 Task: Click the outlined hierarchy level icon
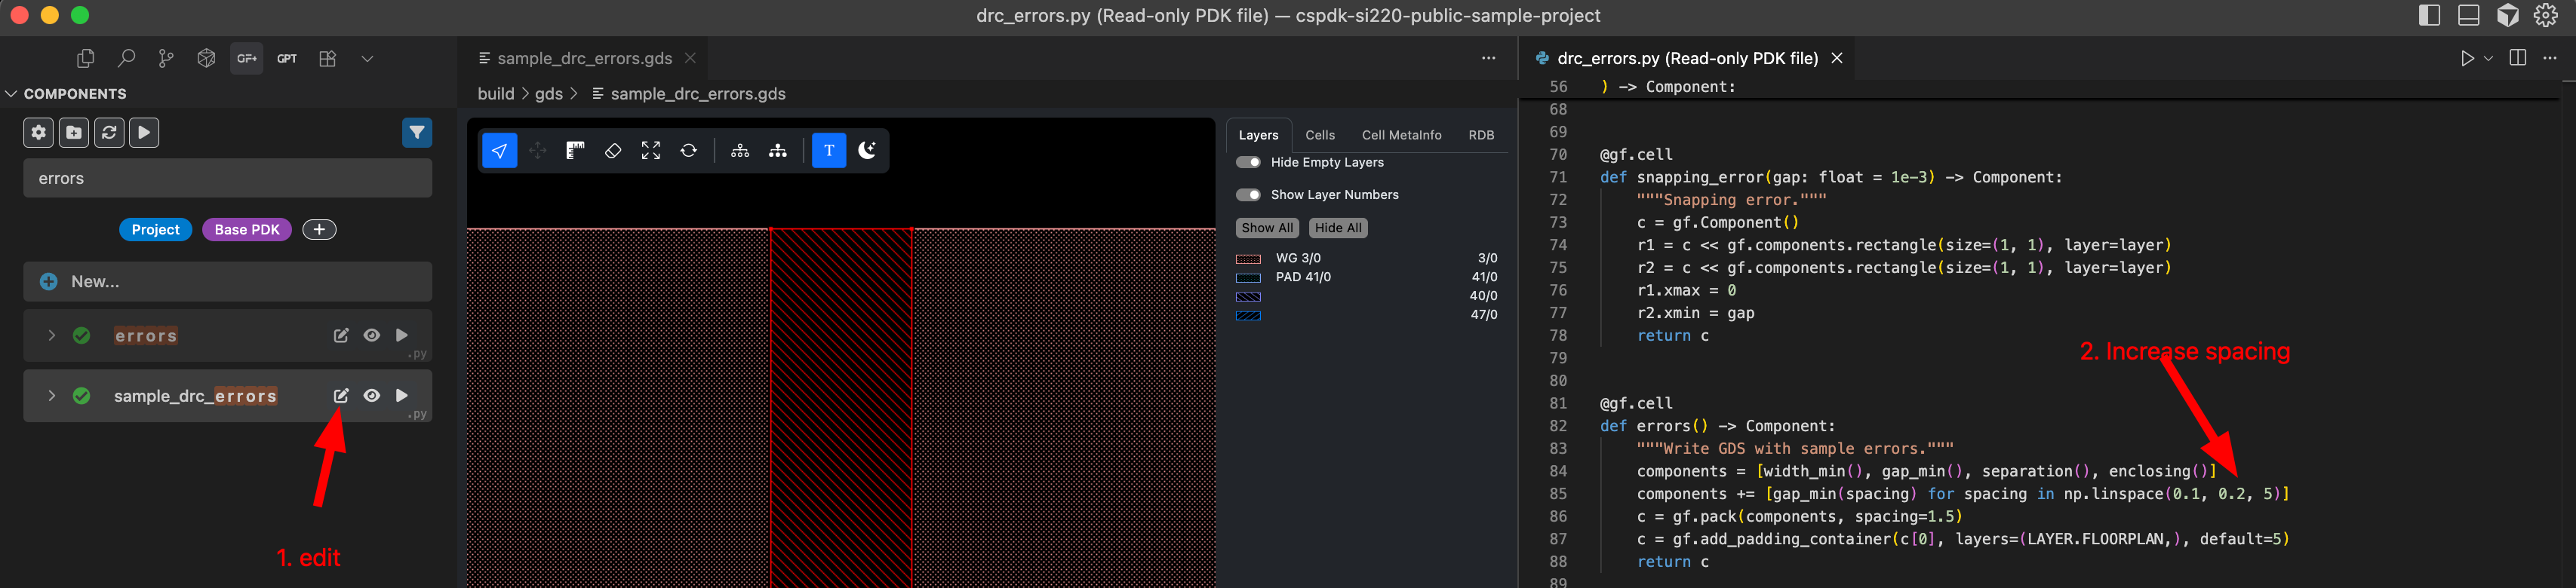740,151
